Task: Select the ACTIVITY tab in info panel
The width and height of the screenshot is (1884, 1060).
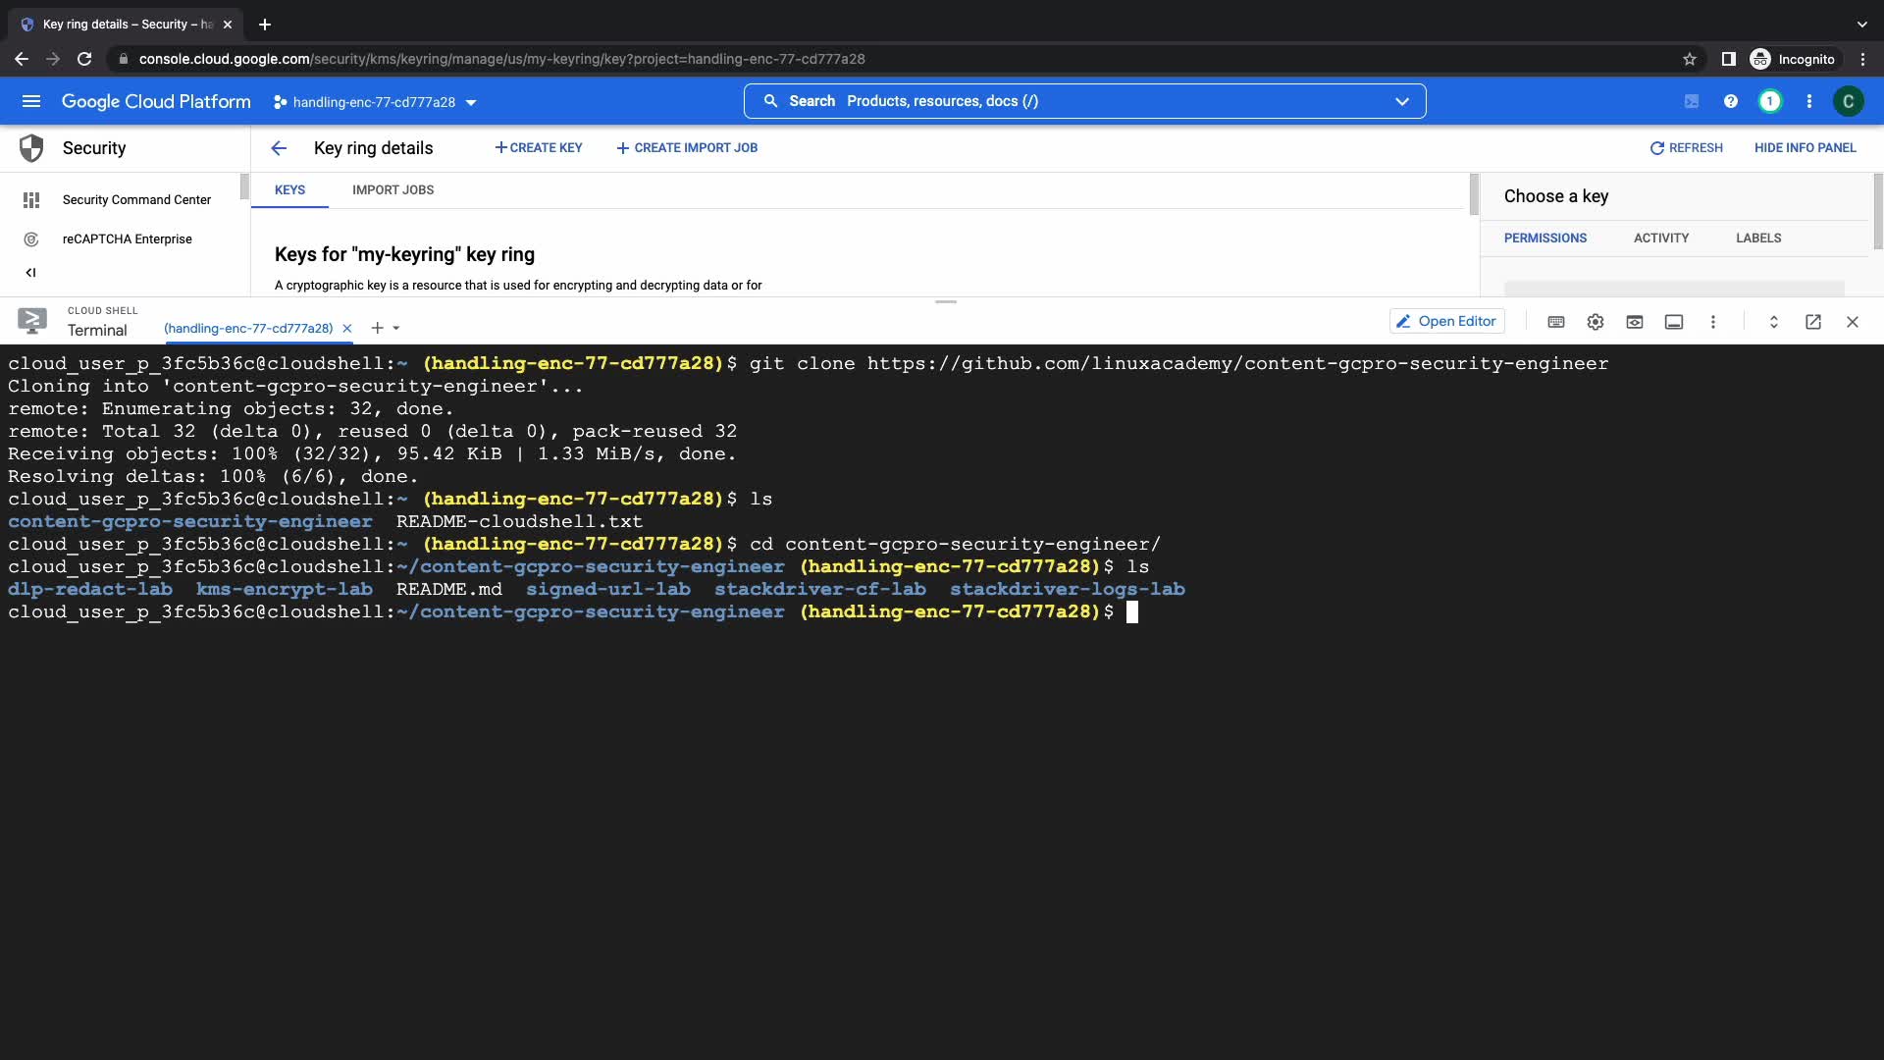Action: [x=1660, y=238]
